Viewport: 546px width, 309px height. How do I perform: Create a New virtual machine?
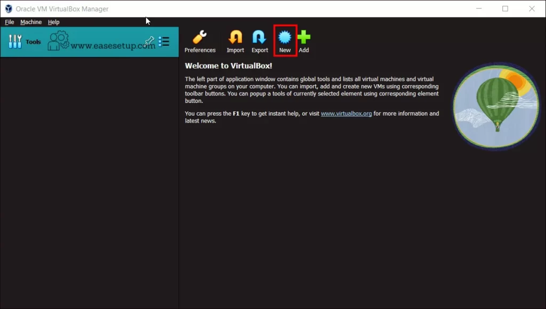[x=285, y=42]
